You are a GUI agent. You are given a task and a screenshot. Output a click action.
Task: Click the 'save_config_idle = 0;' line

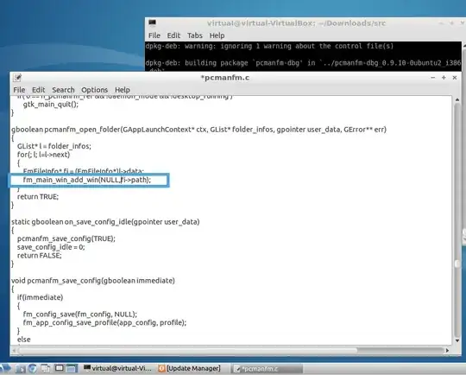pos(51,247)
